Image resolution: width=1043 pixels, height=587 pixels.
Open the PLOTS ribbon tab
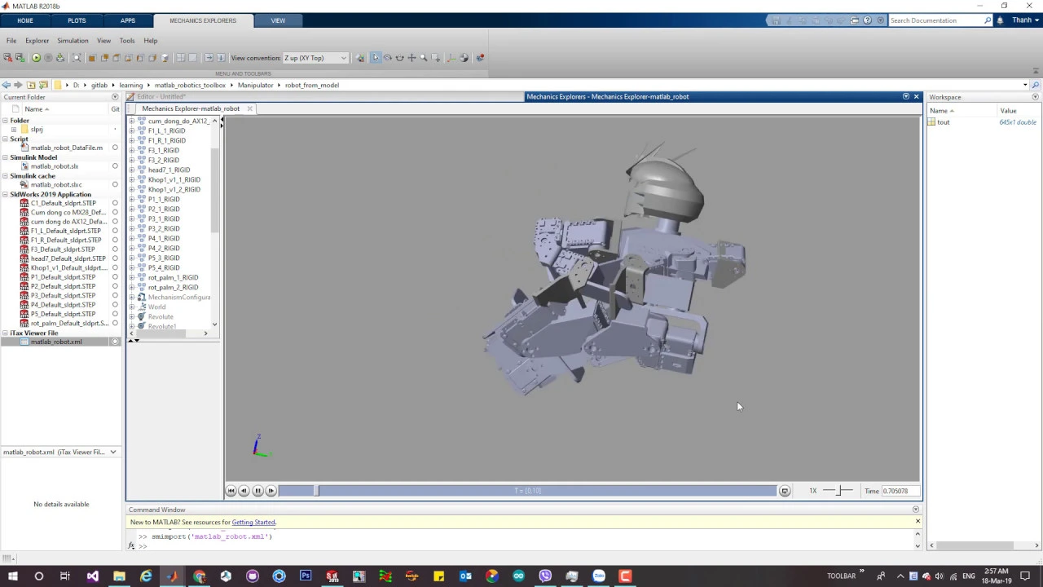pyautogui.click(x=77, y=20)
